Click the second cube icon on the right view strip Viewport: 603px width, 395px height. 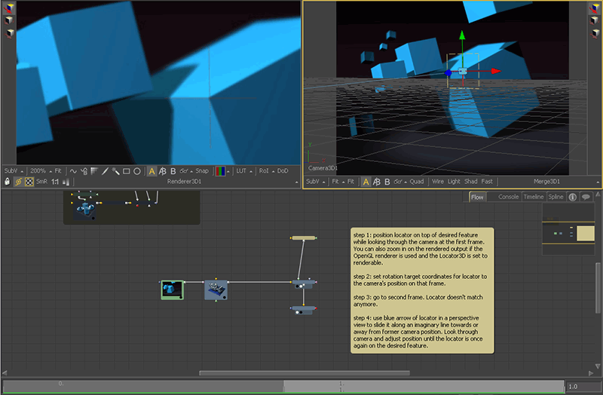click(x=595, y=20)
